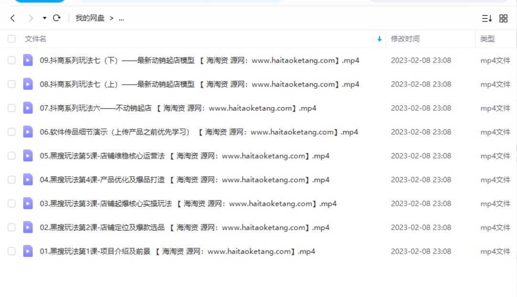Check the 02.黑搜玩法第2课 file checkbox
The height and width of the screenshot is (297, 517).
[x=11, y=227]
